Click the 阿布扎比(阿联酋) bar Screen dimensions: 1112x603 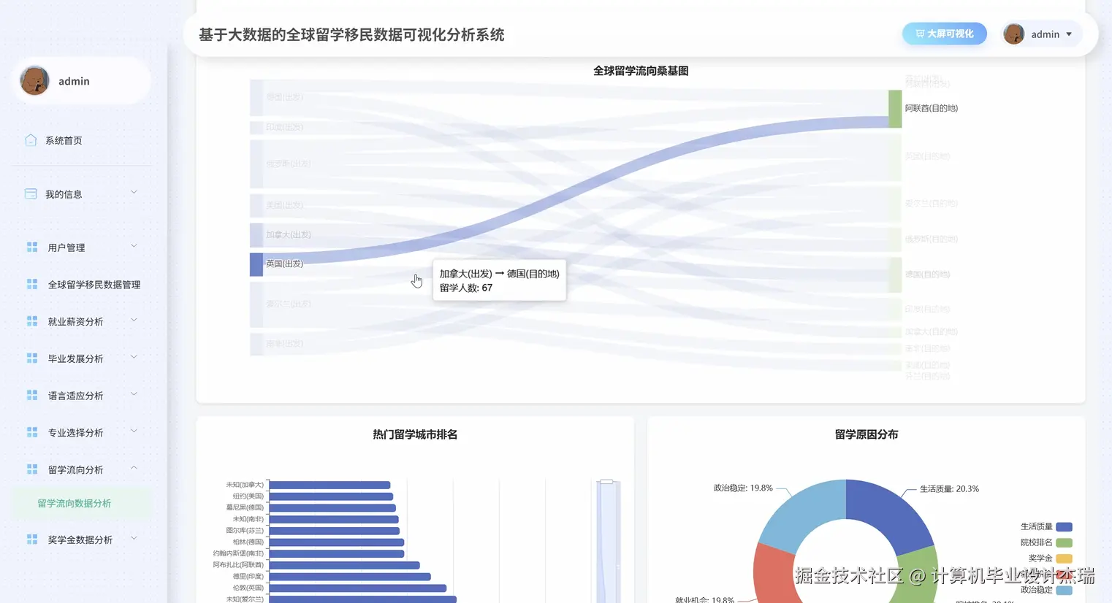[345, 565]
